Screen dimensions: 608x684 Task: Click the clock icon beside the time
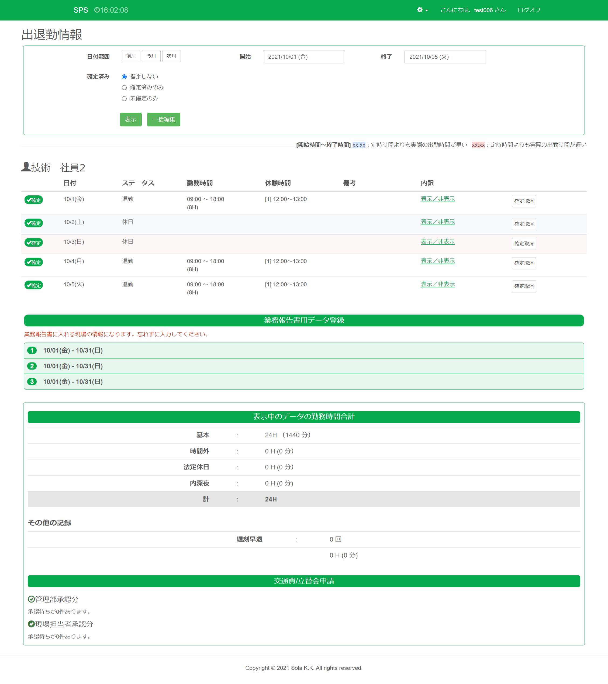97,10
